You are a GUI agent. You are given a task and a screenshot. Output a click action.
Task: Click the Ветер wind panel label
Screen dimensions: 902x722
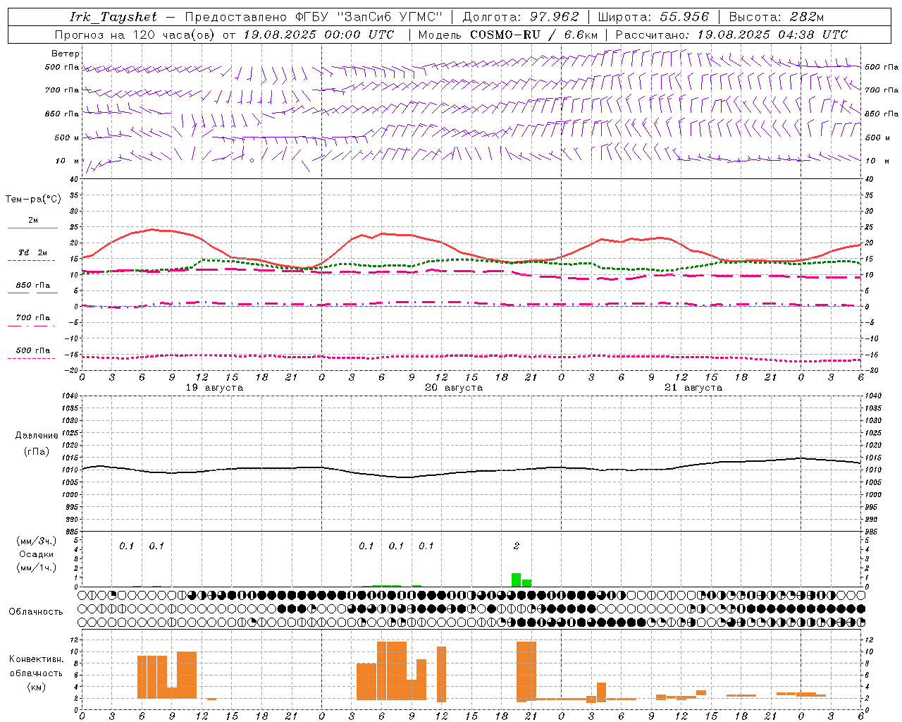click(66, 54)
